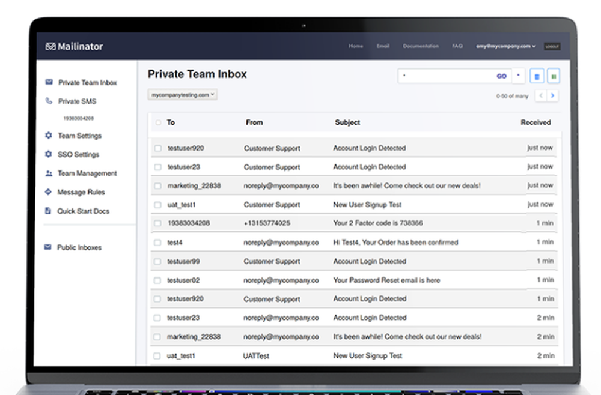The image size is (601, 395).
Task: Open 'Your Password Reset email is here'
Action: (386, 280)
